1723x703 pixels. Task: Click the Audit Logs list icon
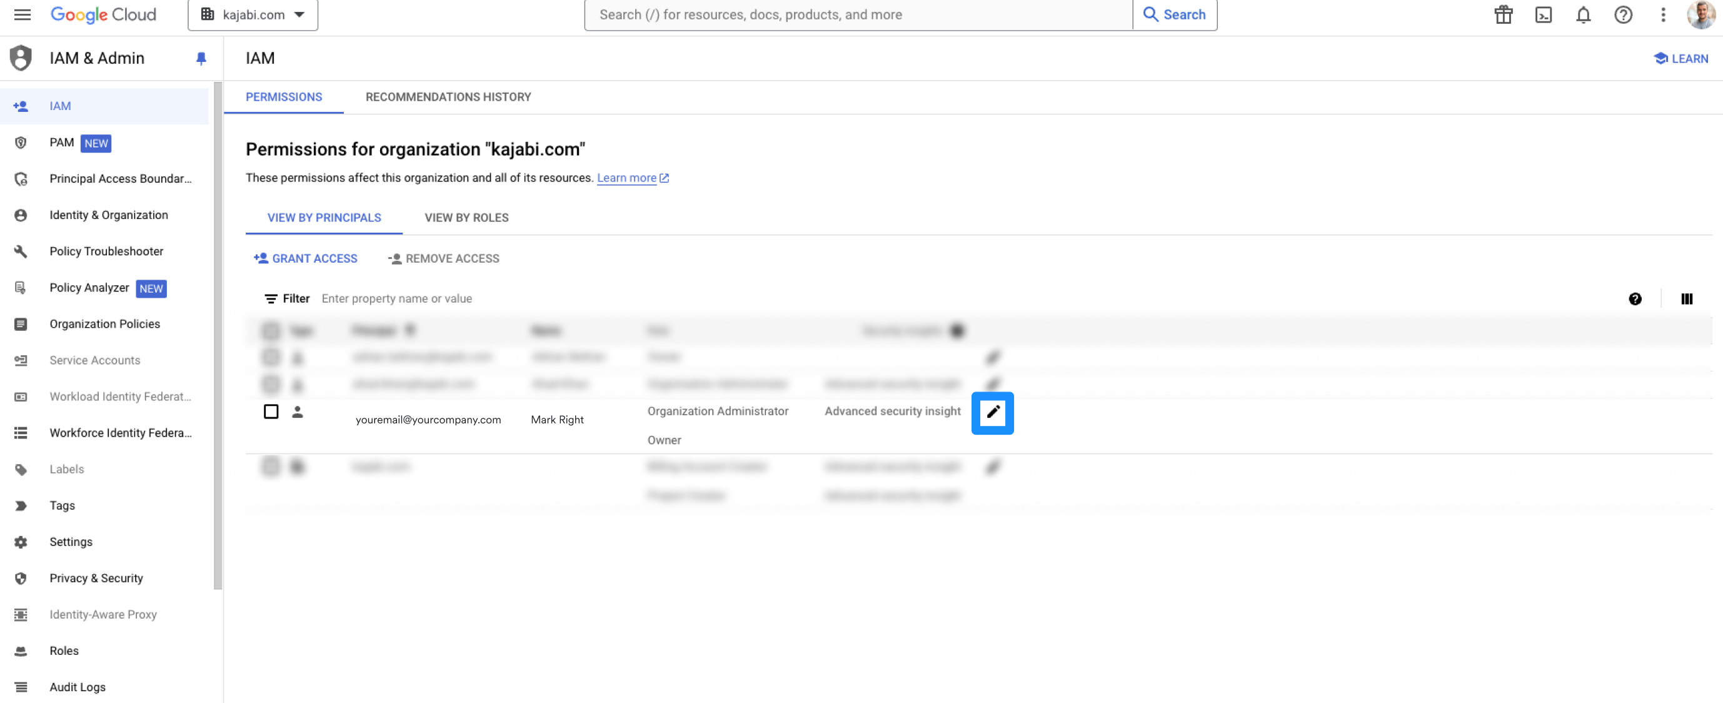point(21,687)
